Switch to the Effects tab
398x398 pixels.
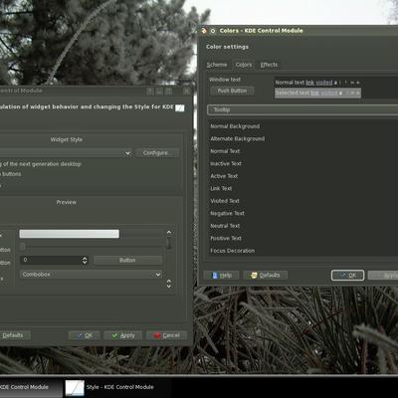point(269,65)
